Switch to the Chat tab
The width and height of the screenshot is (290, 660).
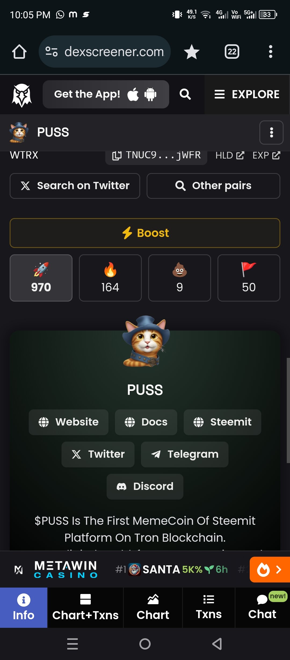pos(262,608)
